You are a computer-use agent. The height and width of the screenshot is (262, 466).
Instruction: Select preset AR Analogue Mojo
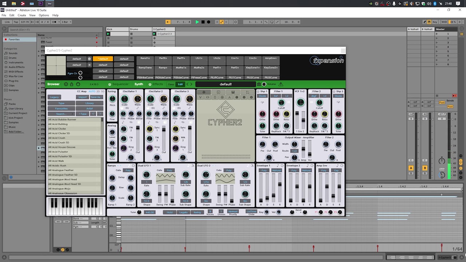pos(75,188)
